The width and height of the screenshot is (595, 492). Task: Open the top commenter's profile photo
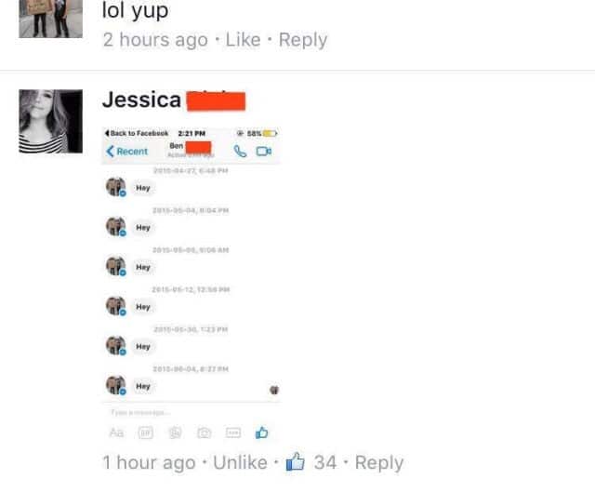[51, 19]
